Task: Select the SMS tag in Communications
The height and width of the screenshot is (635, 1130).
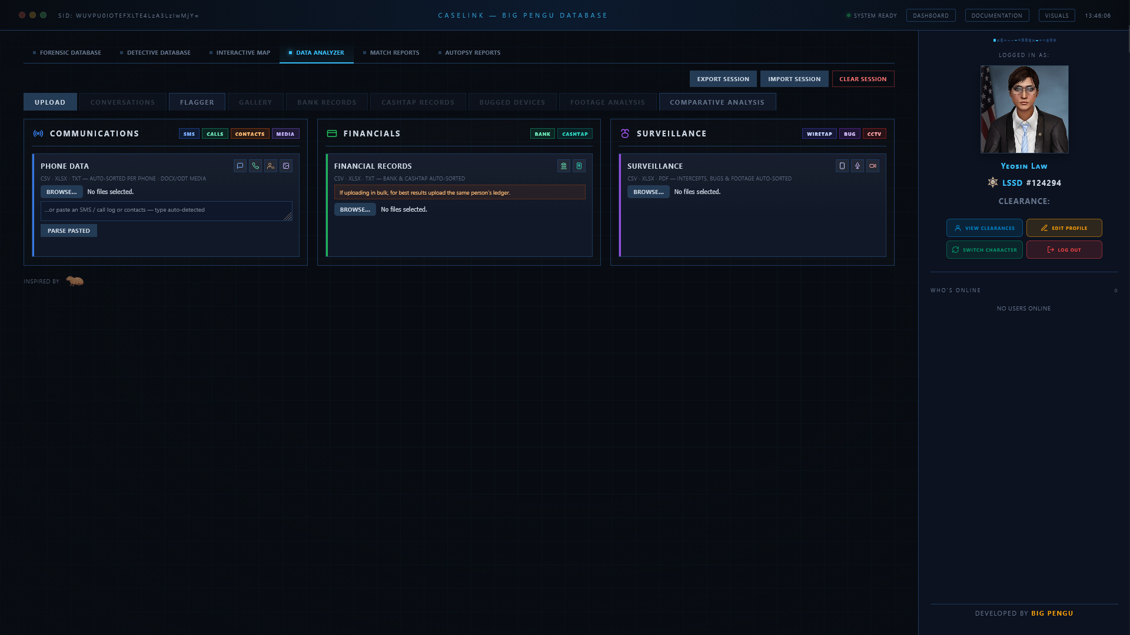Action: (189, 134)
